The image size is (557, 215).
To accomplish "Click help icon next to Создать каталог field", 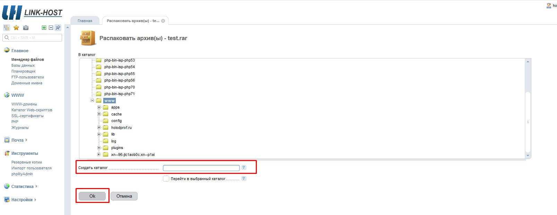I will click(244, 167).
